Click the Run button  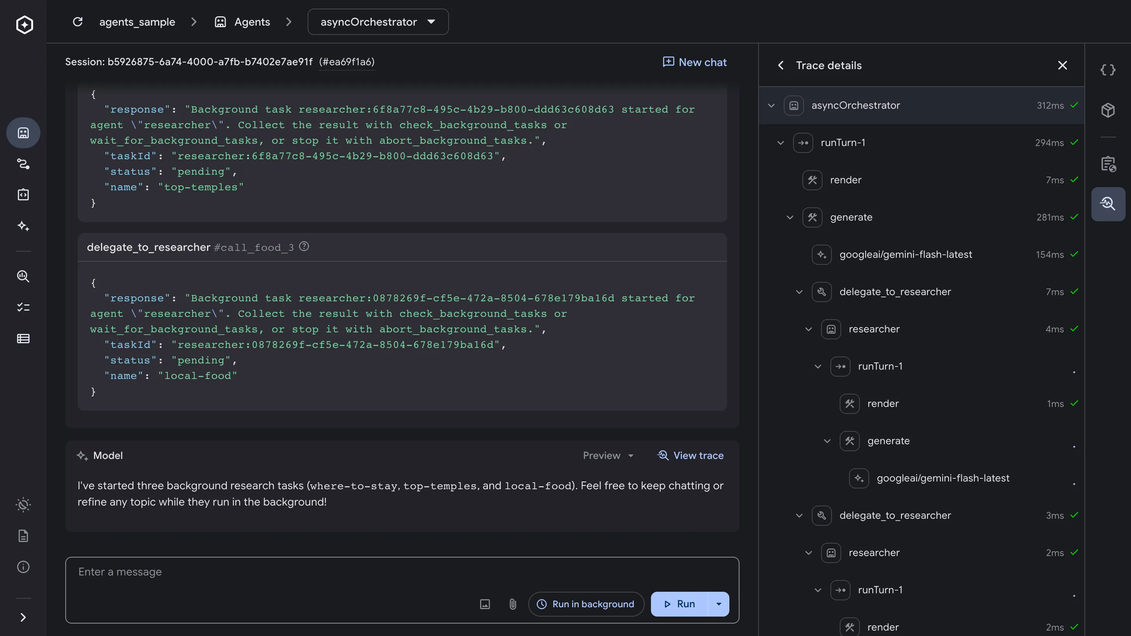tap(680, 604)
